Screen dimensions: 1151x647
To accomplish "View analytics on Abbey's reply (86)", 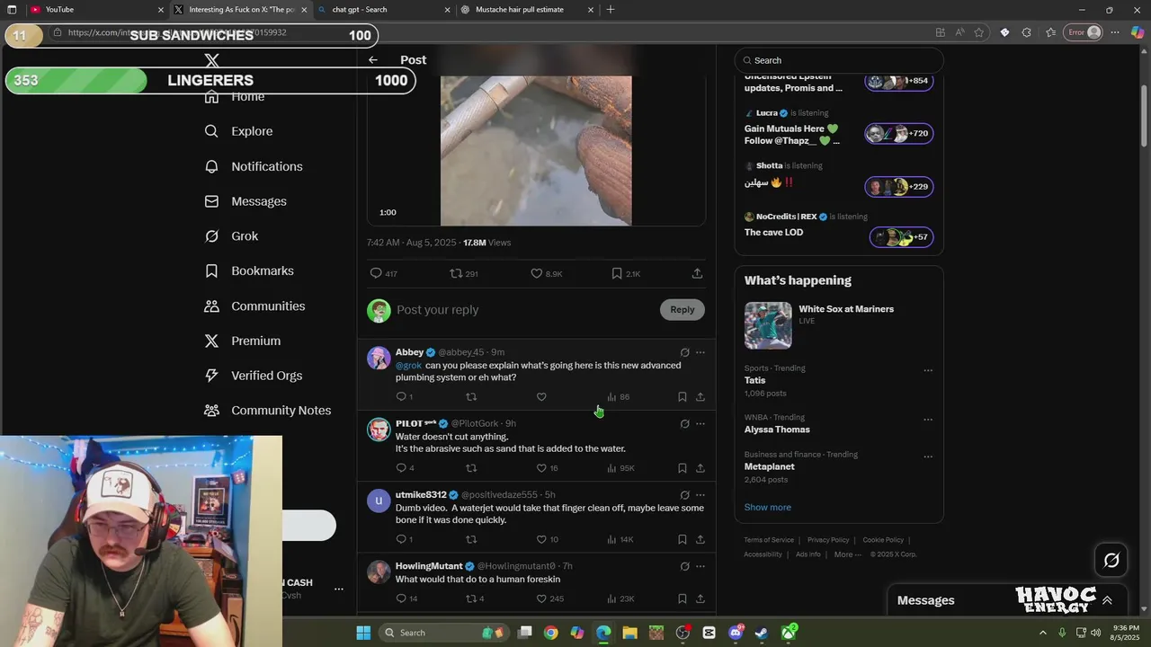I will 618,396.
